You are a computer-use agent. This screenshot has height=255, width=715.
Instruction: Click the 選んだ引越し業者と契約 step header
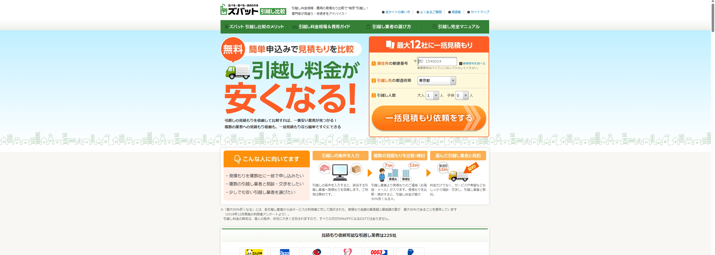point(458,156)
